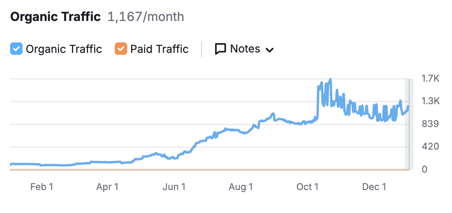Uncheck the blue Organic Traffic checkbox
This screenshot has width=452, height=213.
pyautogui.click(x=16, y=49)
